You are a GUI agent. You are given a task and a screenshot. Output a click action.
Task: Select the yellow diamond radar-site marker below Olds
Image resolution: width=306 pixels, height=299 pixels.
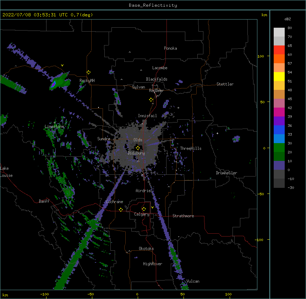138,148
